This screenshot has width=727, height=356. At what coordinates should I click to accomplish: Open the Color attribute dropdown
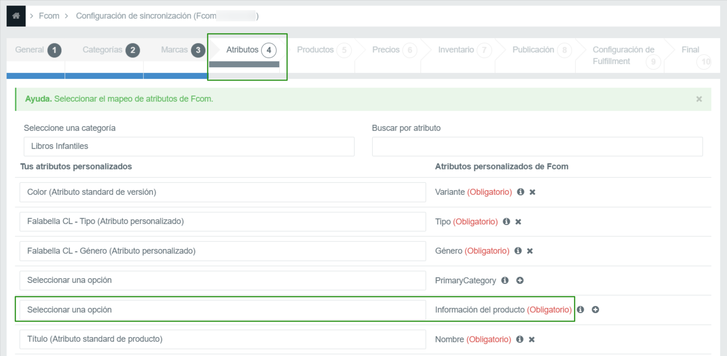point(223,192)
